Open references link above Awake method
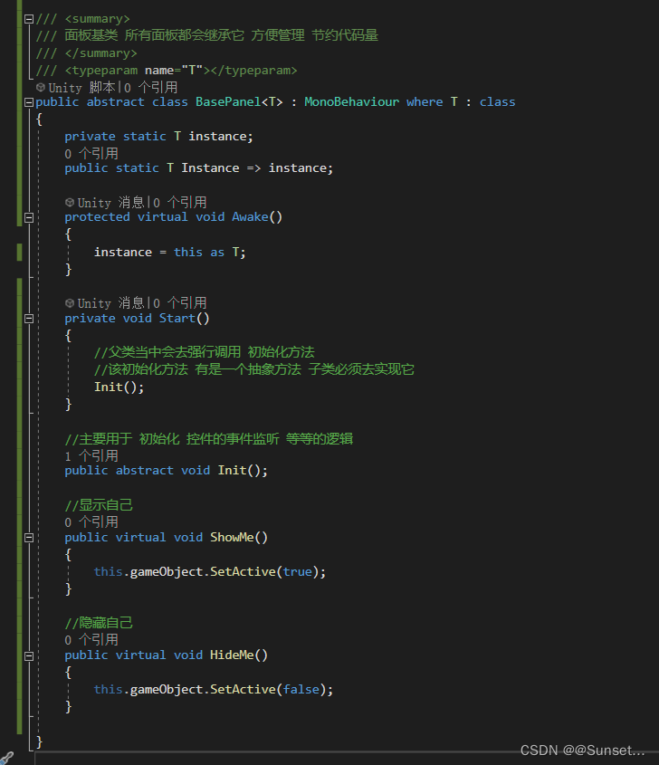The image size is (659, 765). click(180, 203)
